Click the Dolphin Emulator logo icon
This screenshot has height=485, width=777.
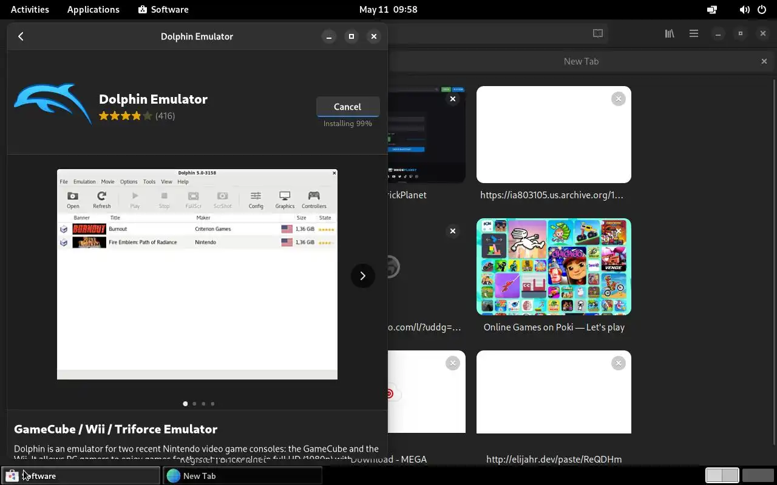(x=53, y=104)
